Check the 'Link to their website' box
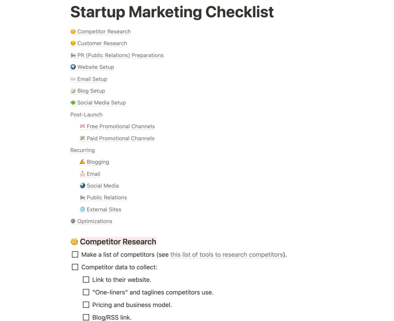The height and width of the screenshot is (321, 394). click(x=86, y=280)
